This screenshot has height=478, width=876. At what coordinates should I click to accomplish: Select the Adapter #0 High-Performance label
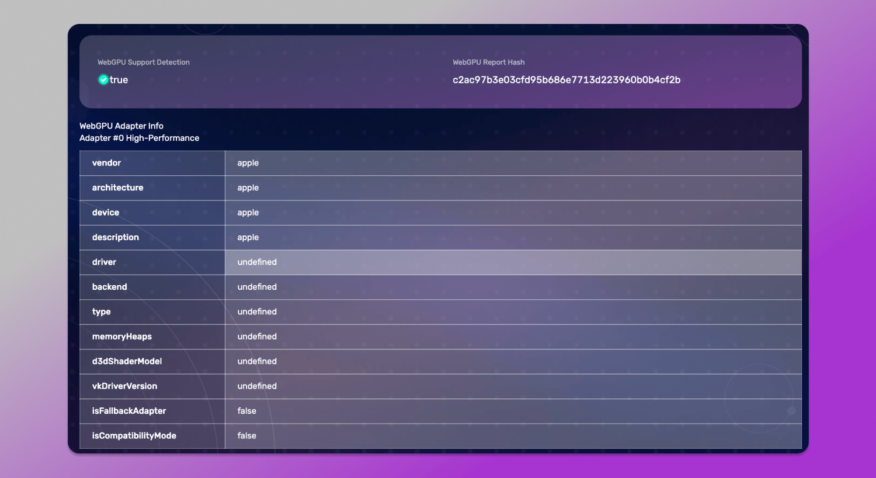140,138
